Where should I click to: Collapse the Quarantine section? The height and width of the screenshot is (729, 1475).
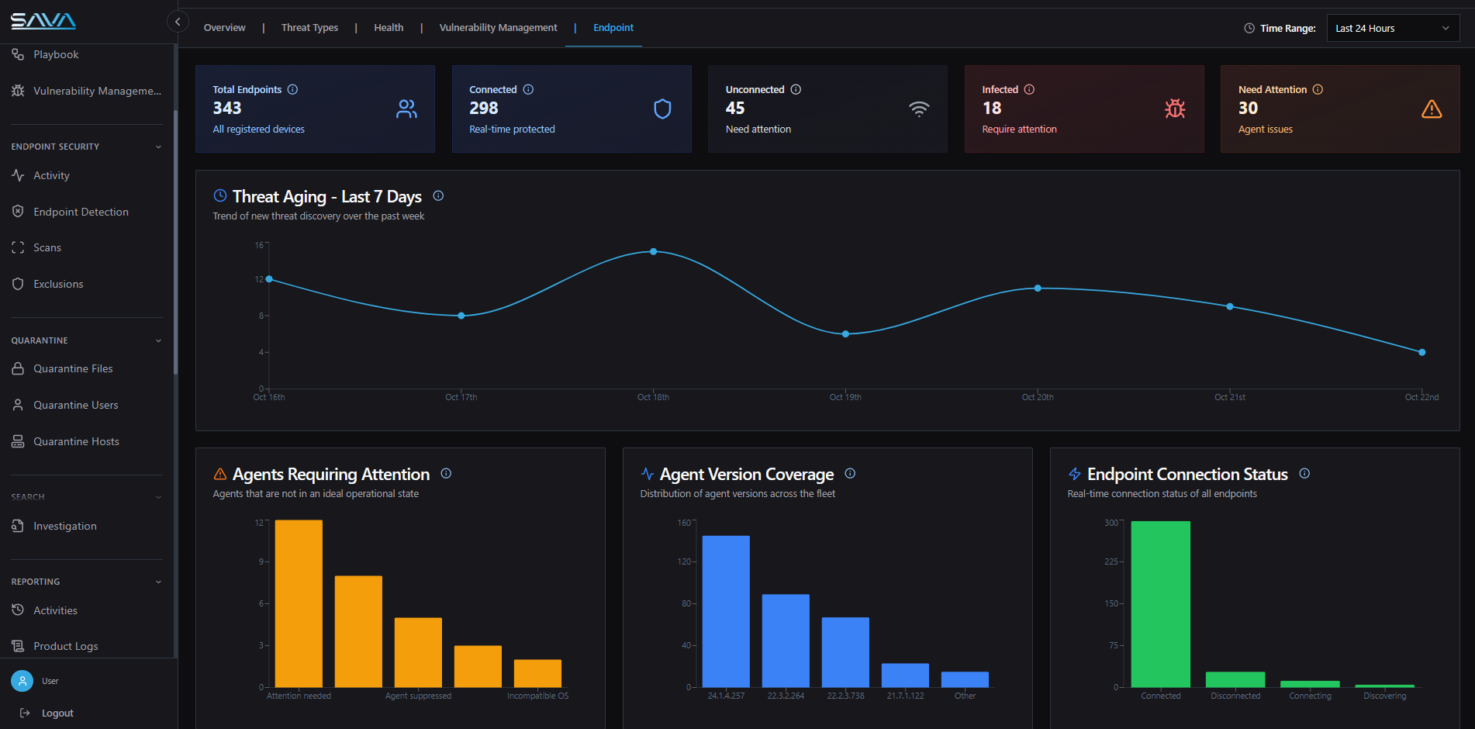[x=158, y=340]
